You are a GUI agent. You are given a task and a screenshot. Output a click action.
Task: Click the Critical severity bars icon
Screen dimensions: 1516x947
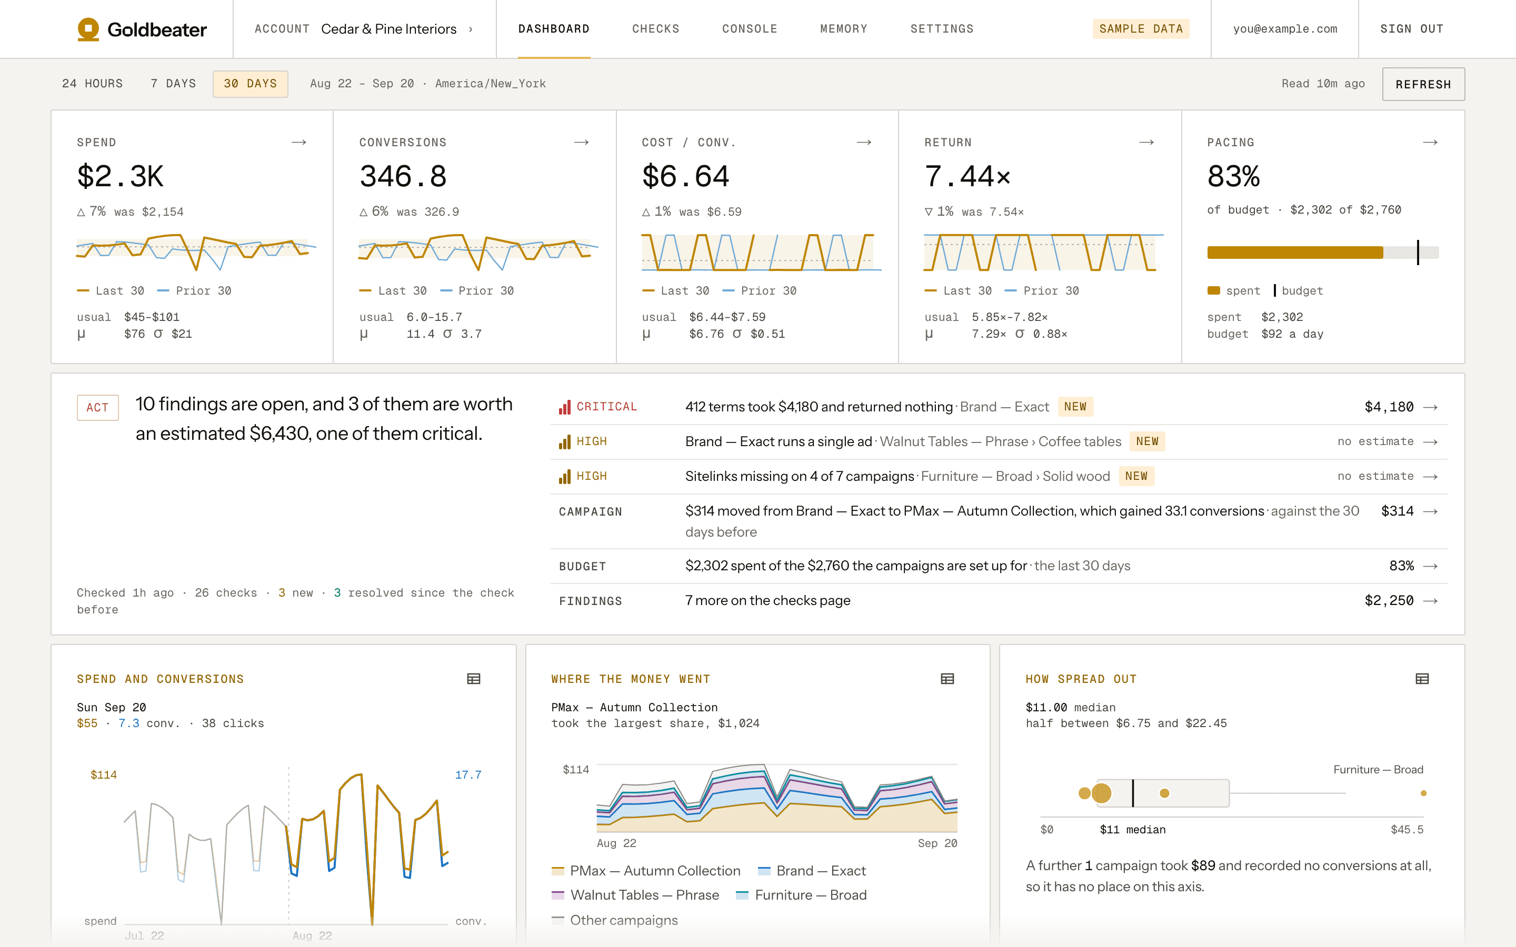pyautogui.click(x=564, y=407)
